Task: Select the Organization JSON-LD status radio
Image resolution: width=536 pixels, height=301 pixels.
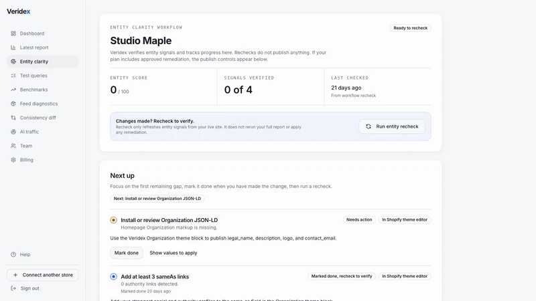Action: coord(113,220)
